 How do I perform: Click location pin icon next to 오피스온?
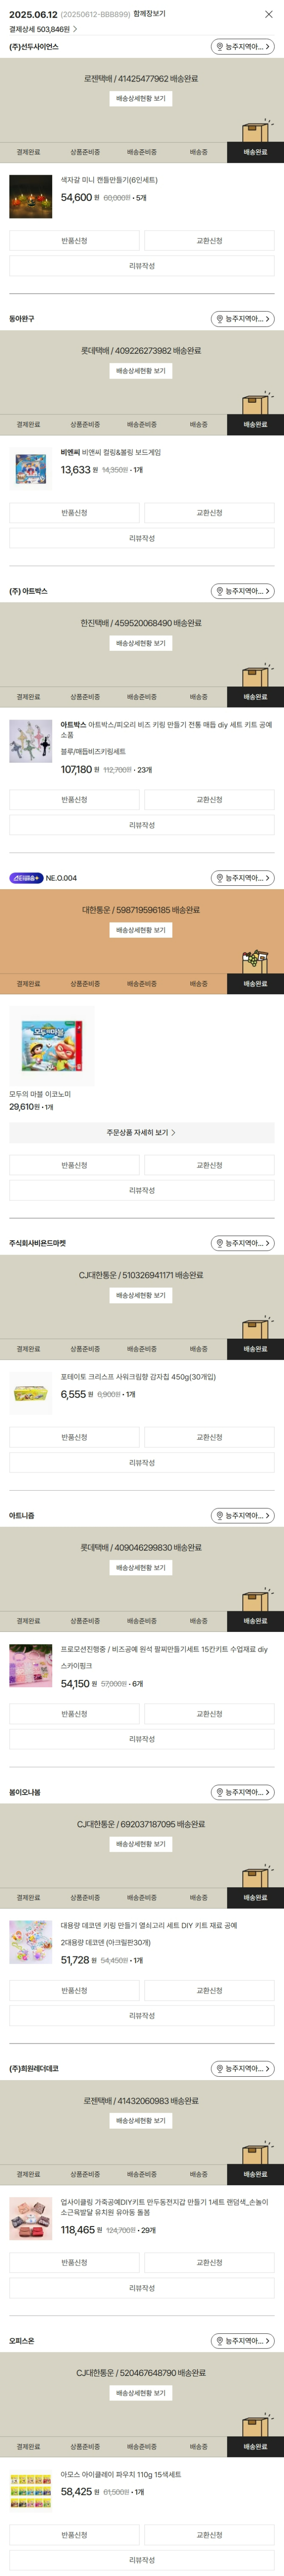pyautogui.click(x=220, y=2341)
